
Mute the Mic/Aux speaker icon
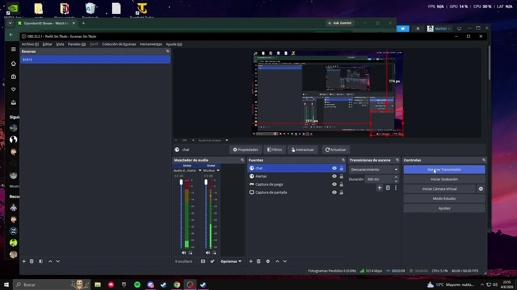tap(208, 253)
